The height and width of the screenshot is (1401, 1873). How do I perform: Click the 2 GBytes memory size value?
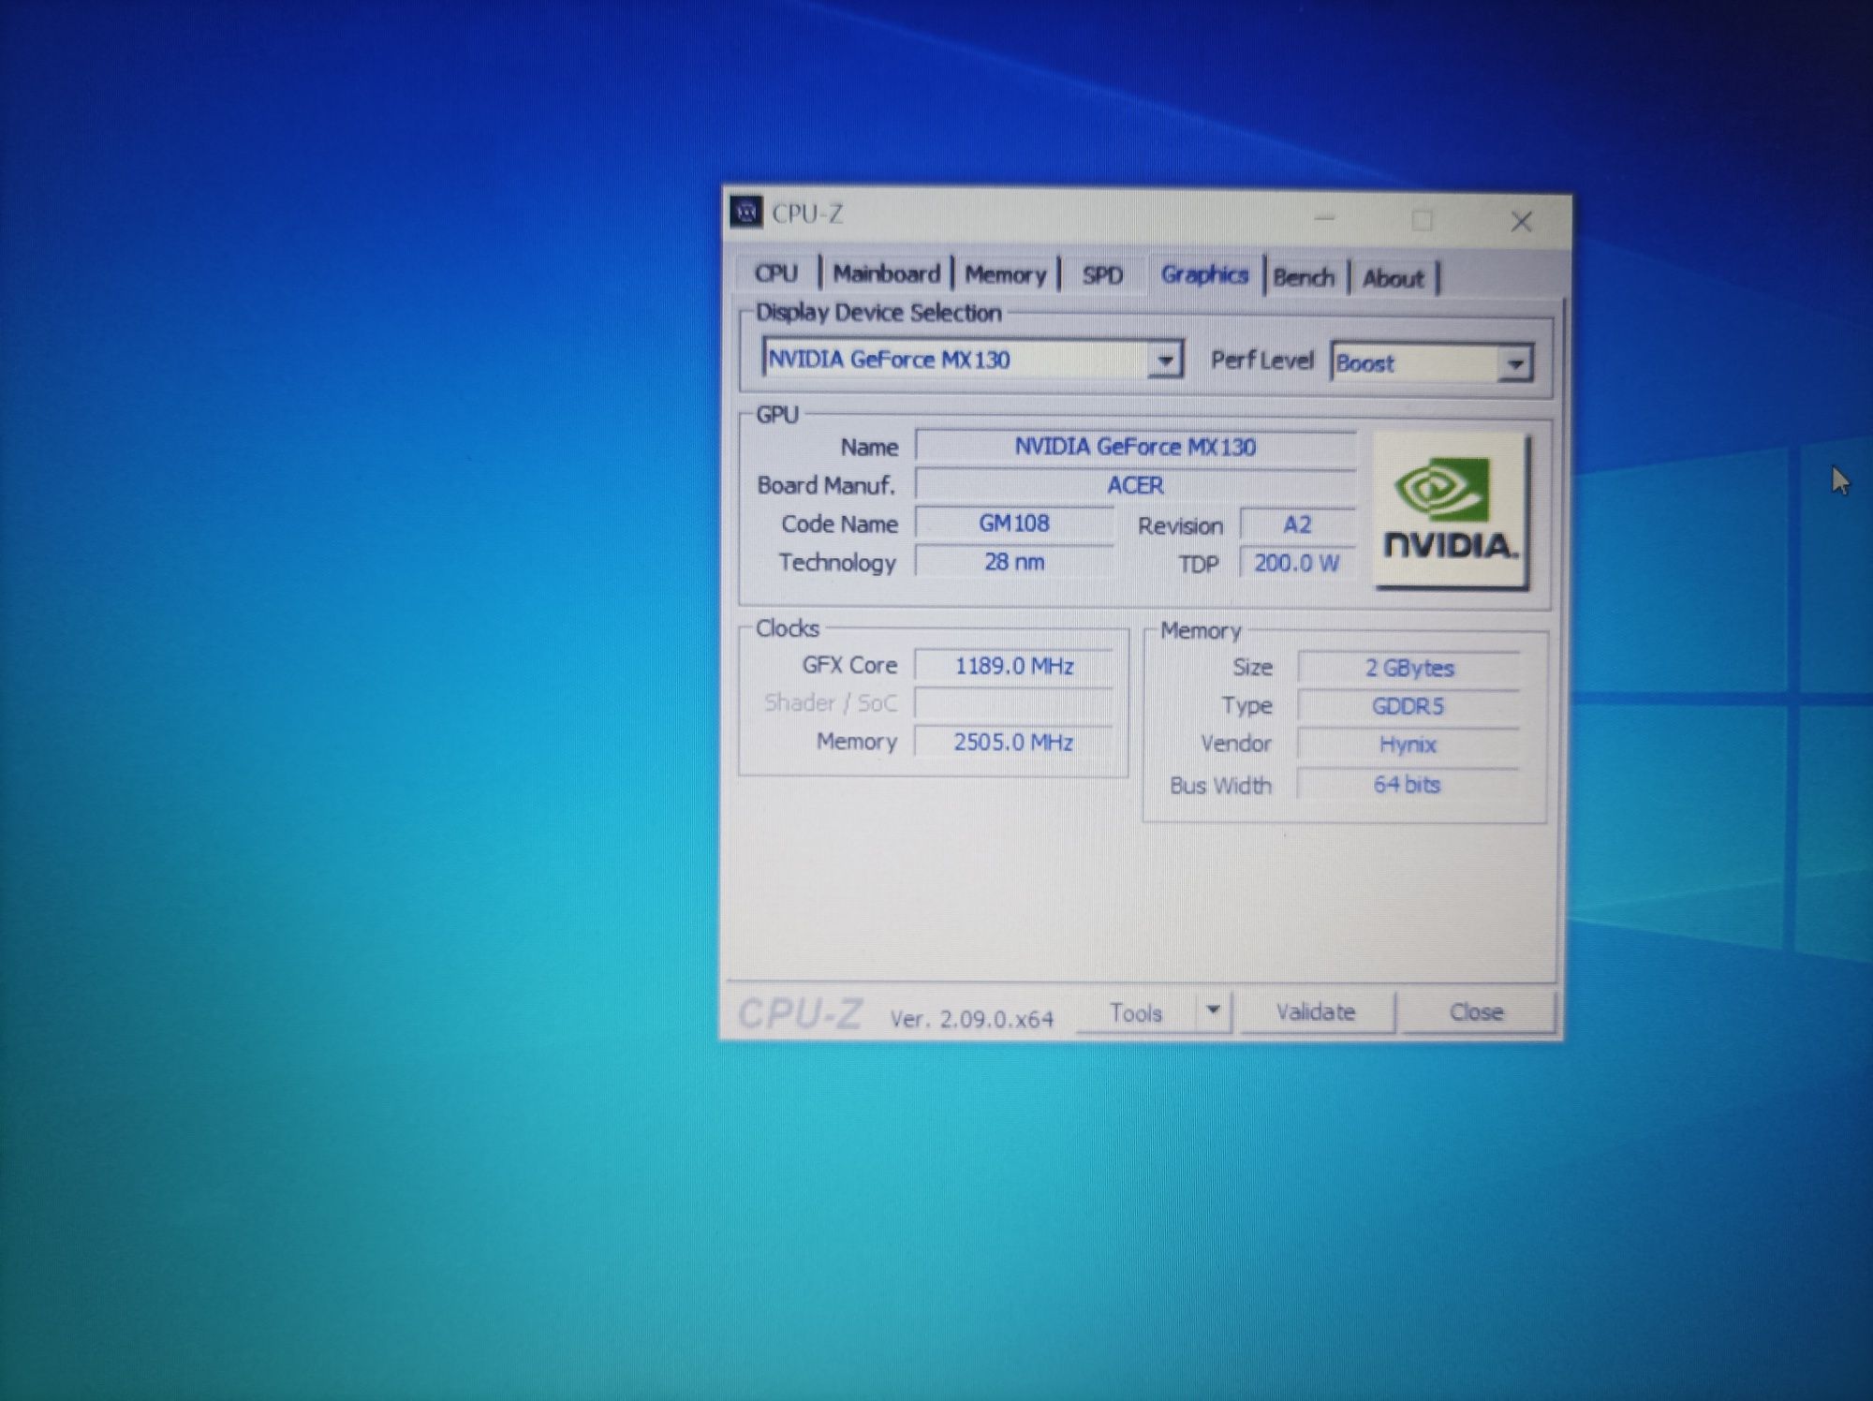[x=1408, y=668]
